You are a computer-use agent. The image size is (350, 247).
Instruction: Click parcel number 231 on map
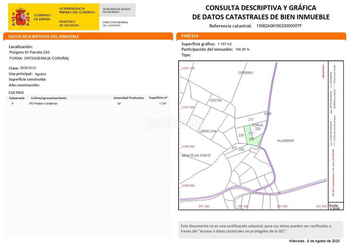click(x=234, y=148)
